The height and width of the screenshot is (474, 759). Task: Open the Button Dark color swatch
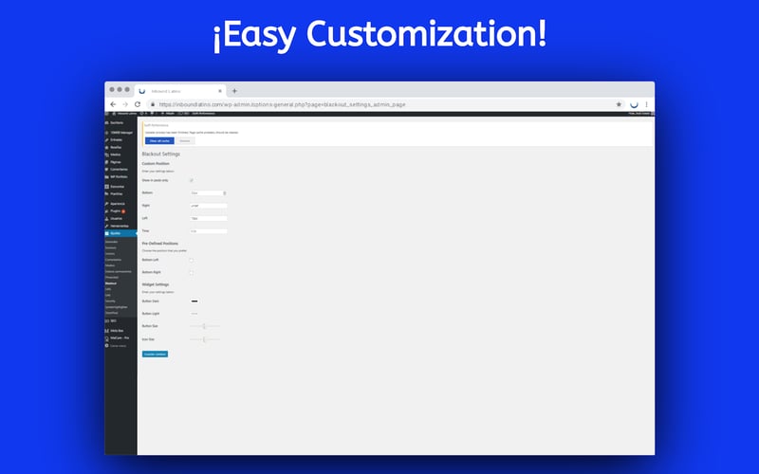pyautogui.click(x=194, y=301)
